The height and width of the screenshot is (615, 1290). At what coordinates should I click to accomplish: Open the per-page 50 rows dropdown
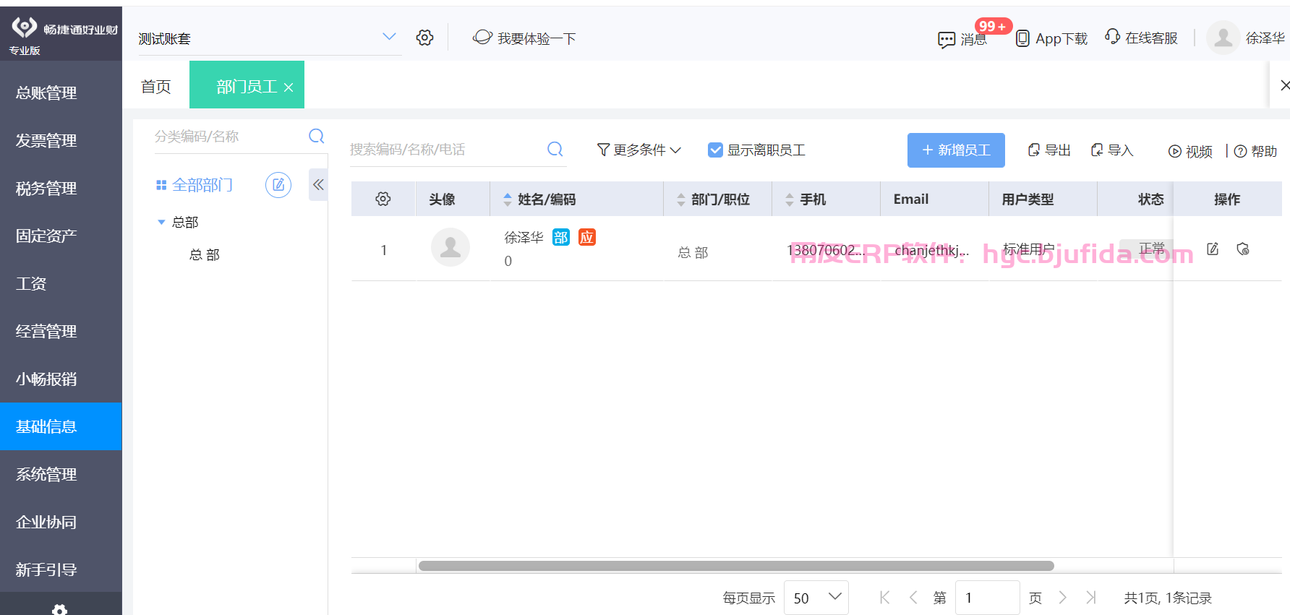point(816,598)
